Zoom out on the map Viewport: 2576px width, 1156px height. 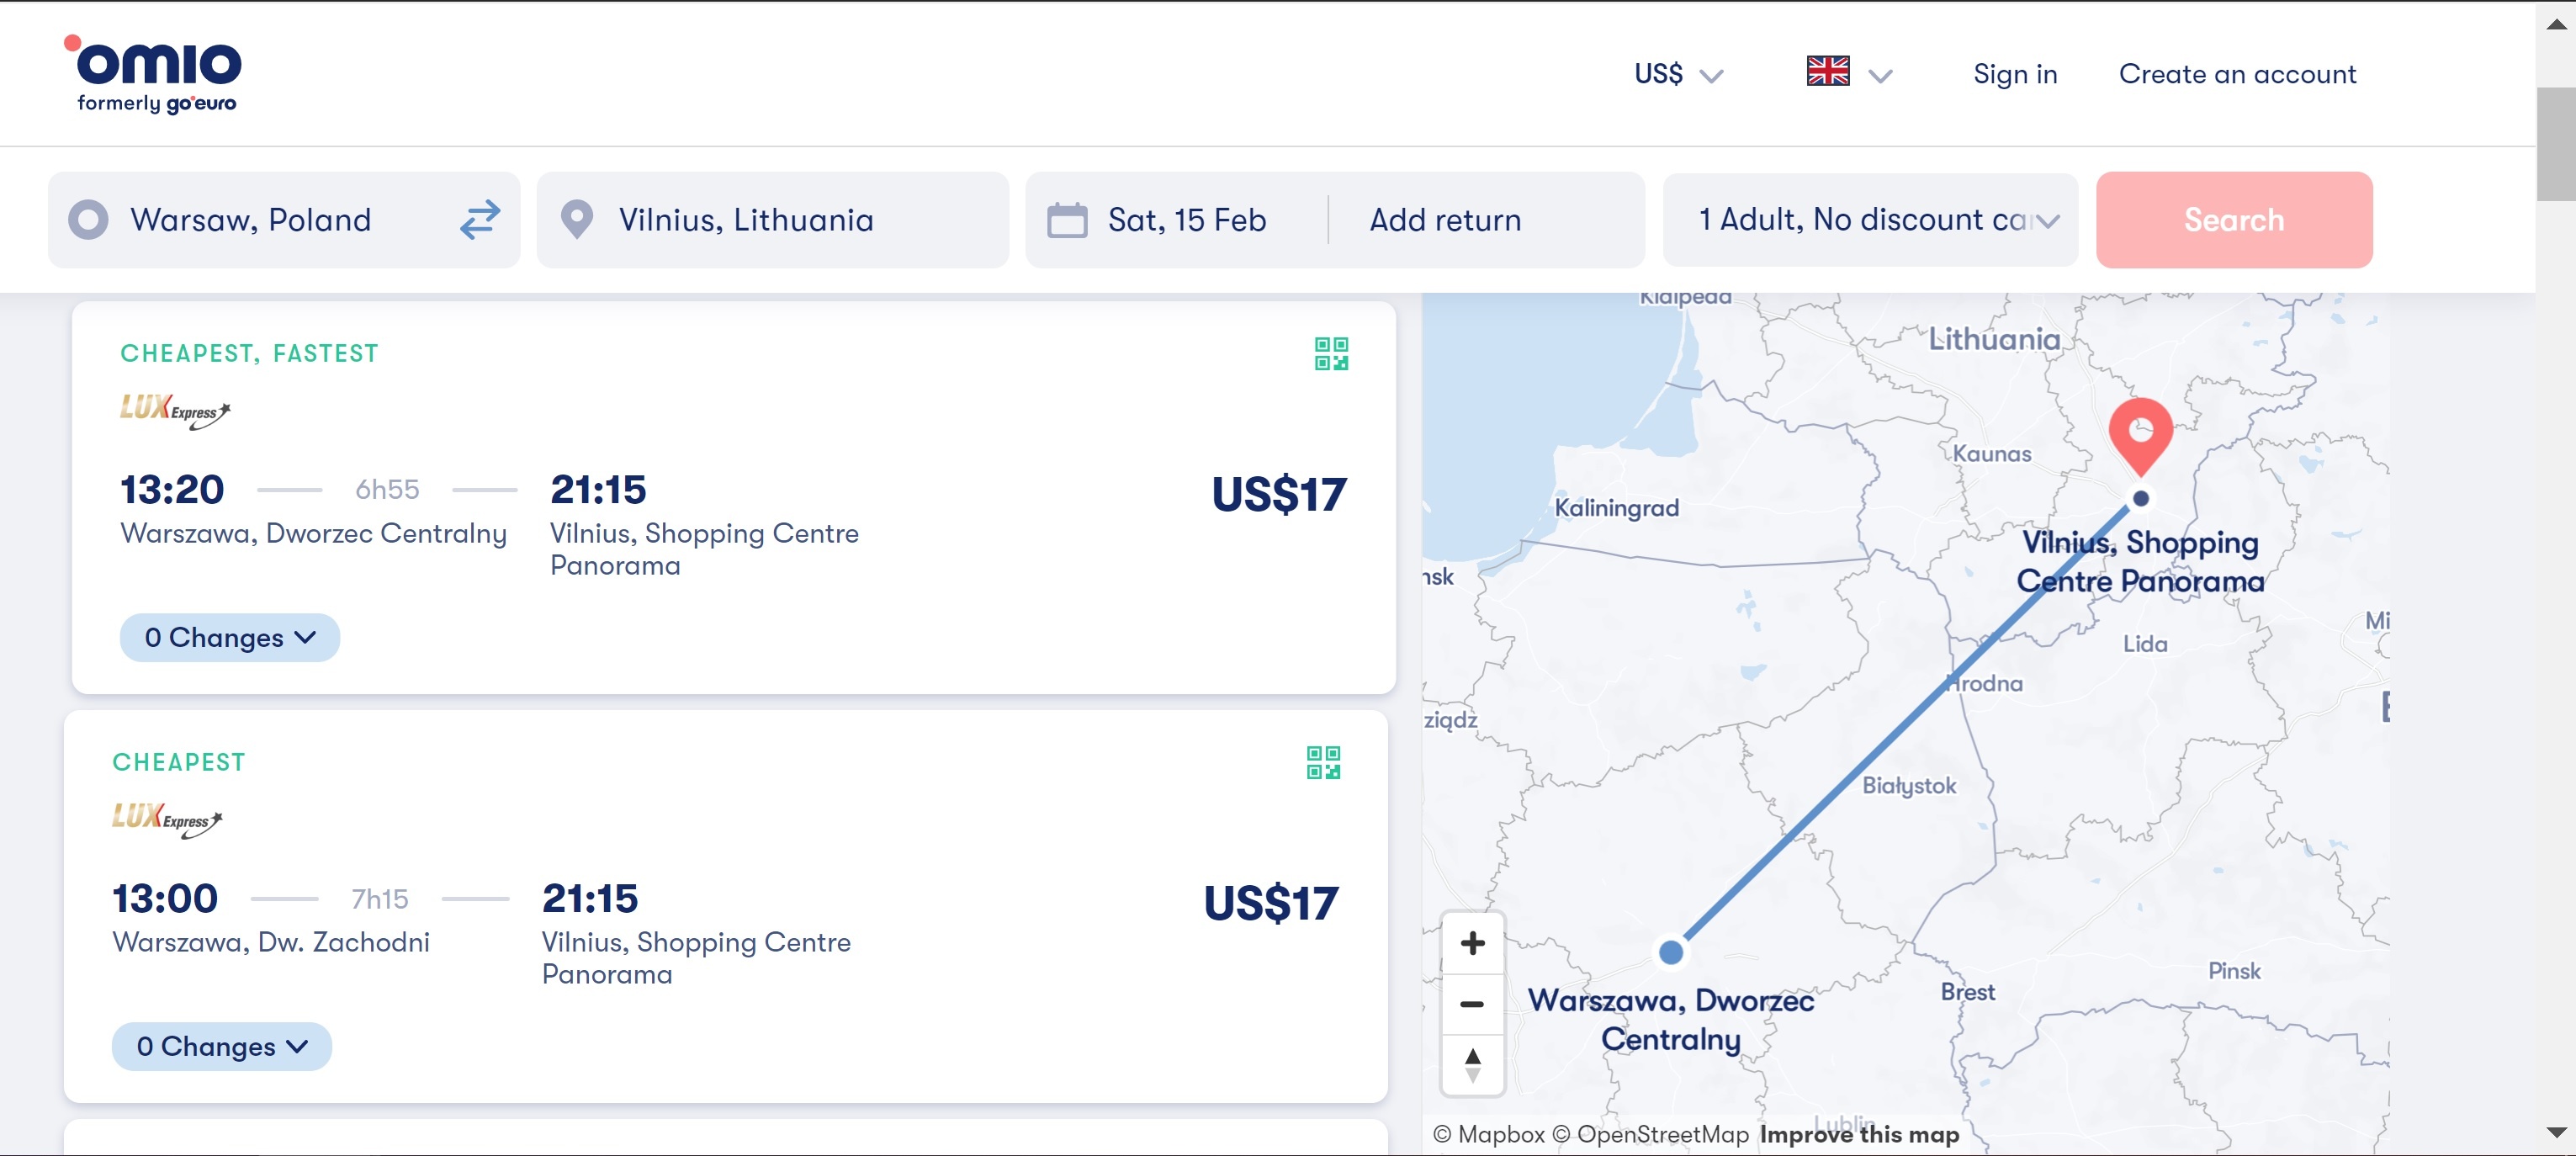click(1472, 1004)
